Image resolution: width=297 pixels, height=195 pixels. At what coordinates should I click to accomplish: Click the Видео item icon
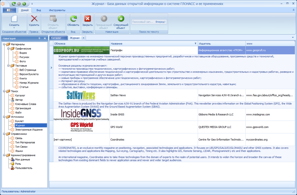17,53
